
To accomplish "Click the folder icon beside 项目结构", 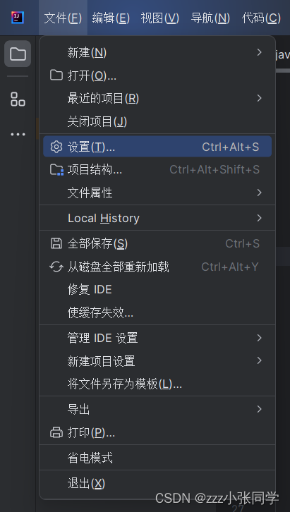I will click(x=56, y=170).
